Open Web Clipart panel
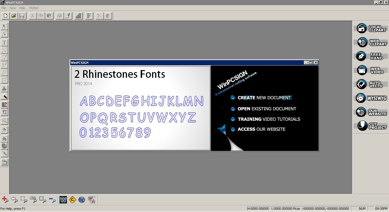389x212 pixels. [x=371, y=42]
